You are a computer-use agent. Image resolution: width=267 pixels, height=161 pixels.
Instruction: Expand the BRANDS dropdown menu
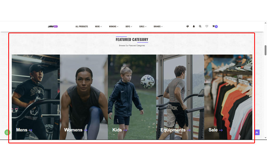pyautogui.click(x=158, y=26)
